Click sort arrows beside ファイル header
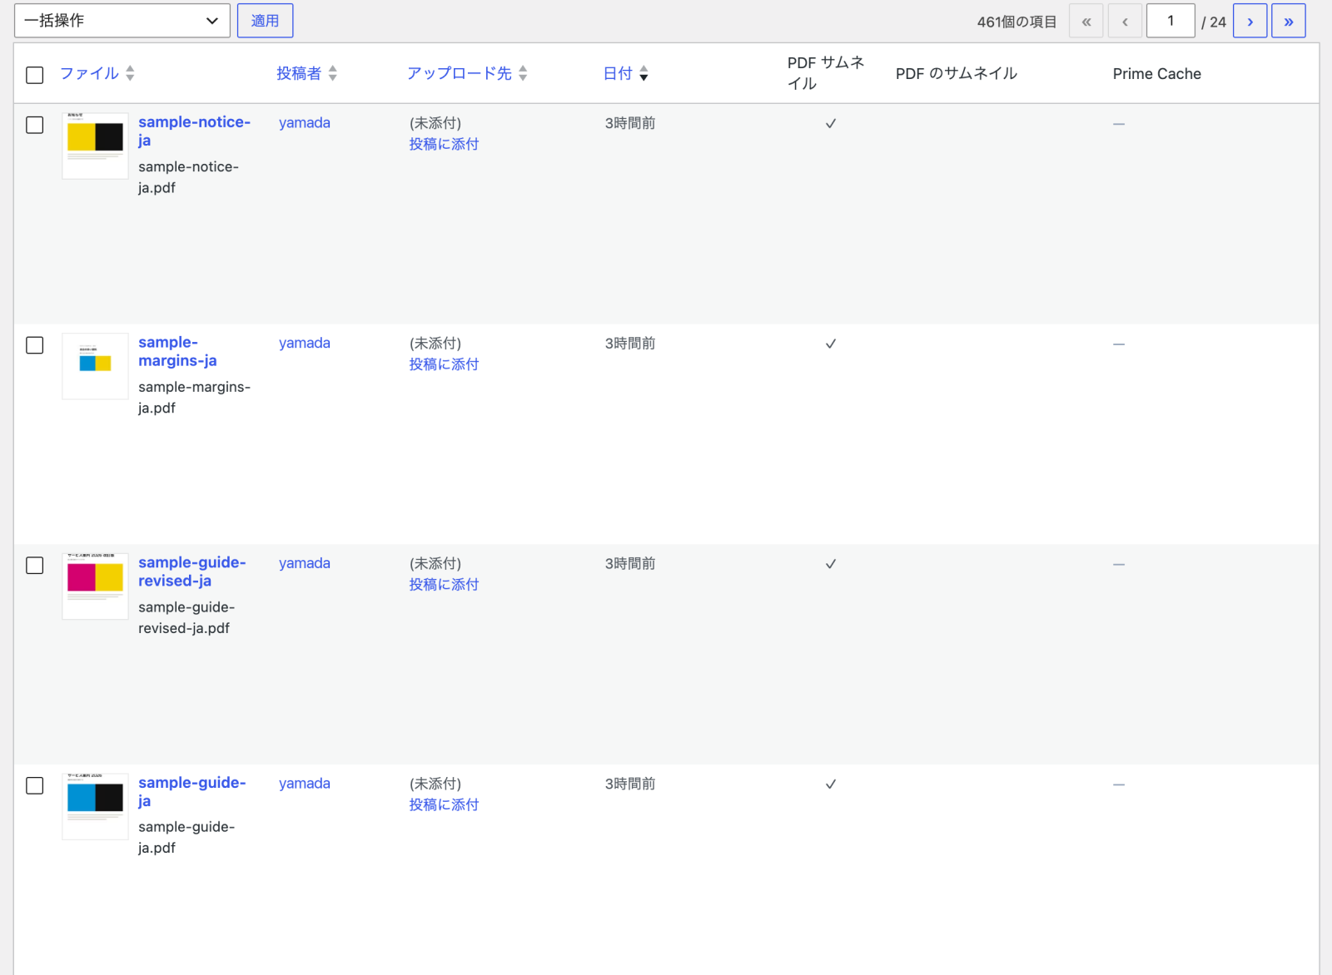Viewport: 1332px width, 975px height. coord(130,73)
